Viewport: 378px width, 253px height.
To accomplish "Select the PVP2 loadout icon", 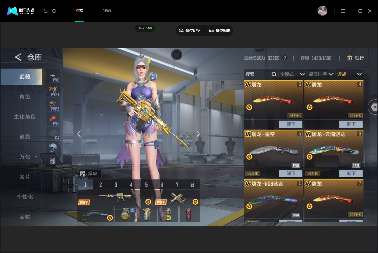I will point(53,106).
